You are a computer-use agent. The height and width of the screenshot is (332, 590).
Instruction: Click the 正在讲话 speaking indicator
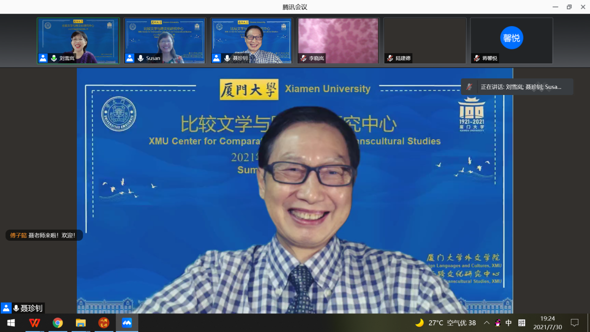pyautogui.click(x=517, y=87)
